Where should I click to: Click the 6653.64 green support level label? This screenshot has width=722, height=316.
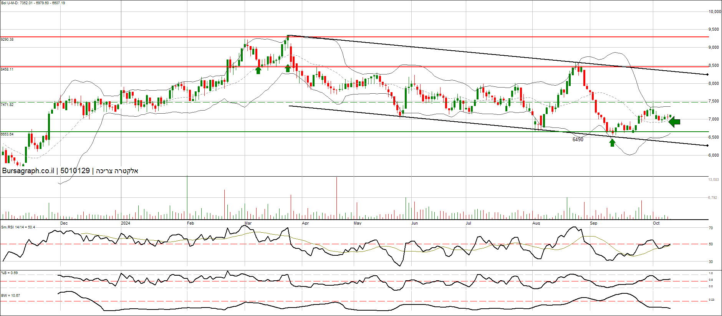click(7, 134)
